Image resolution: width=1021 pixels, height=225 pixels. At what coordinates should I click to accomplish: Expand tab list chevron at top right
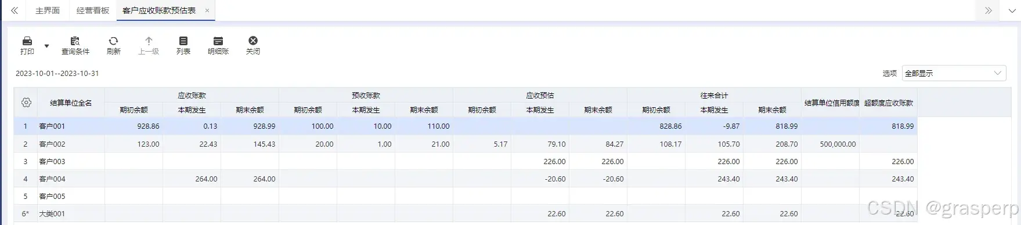point(1012,10)
